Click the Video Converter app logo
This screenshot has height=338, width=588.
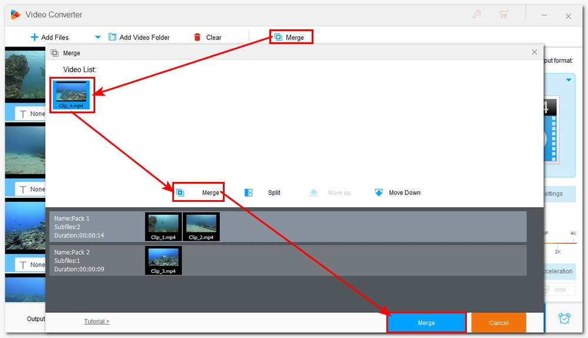click(15, 15)
